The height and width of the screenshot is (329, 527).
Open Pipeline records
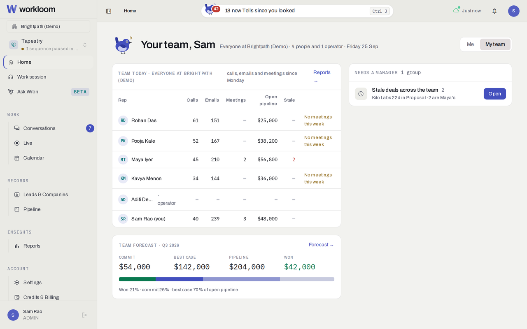[52, 209]
